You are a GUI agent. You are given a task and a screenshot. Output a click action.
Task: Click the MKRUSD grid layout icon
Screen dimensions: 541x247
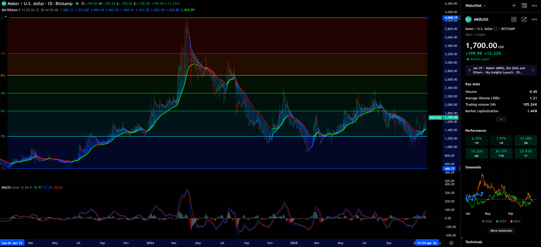[x=514, y=20]
